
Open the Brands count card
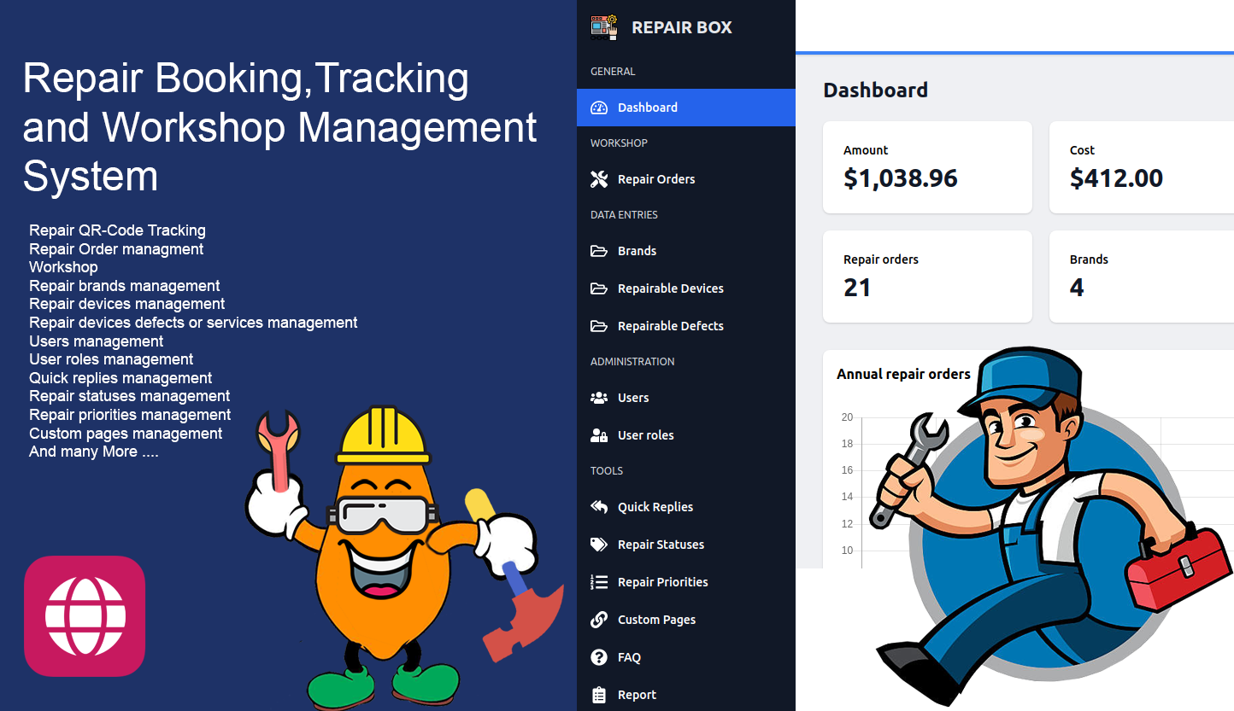[1141, 277]
